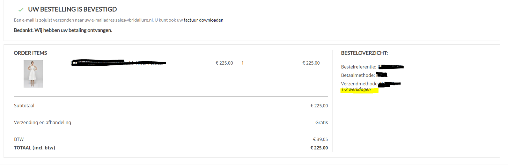Click the highlighted '1-2 werkdagen' text
The width and height of the screenshot is (508, 165).
click(x=356, y=90)
